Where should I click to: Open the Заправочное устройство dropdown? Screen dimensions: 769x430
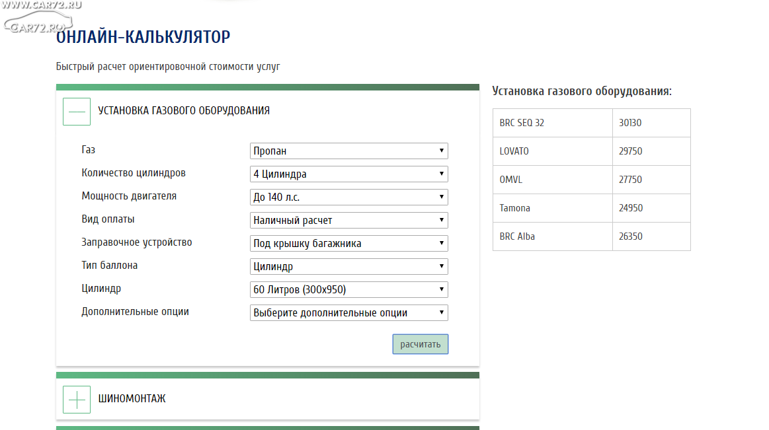pos(348,244)
